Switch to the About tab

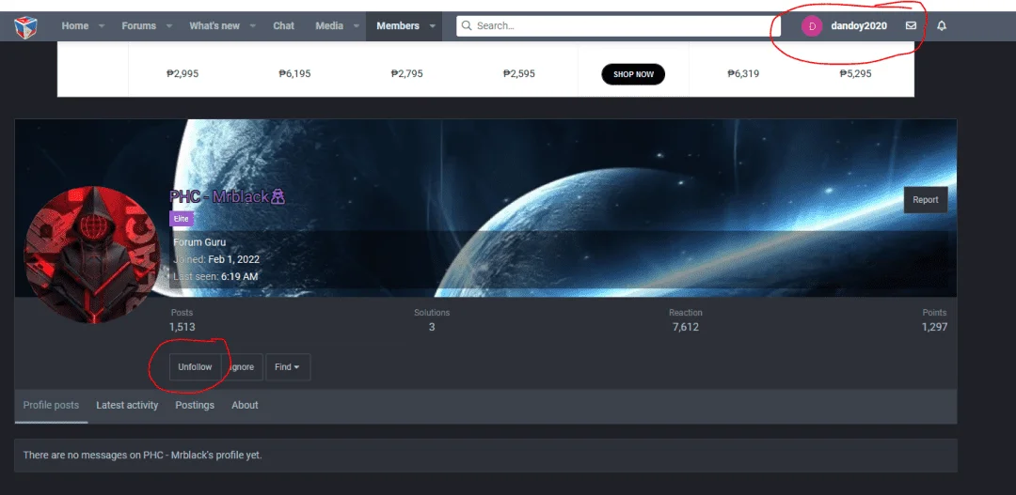(x=245, y=405)
